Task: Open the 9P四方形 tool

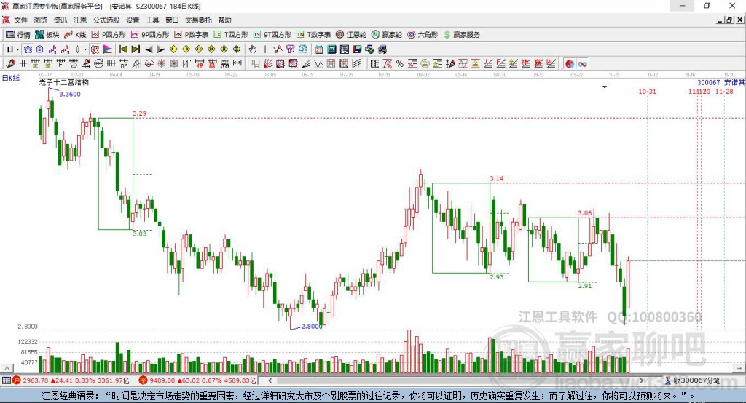Action: tap(150, 35)
